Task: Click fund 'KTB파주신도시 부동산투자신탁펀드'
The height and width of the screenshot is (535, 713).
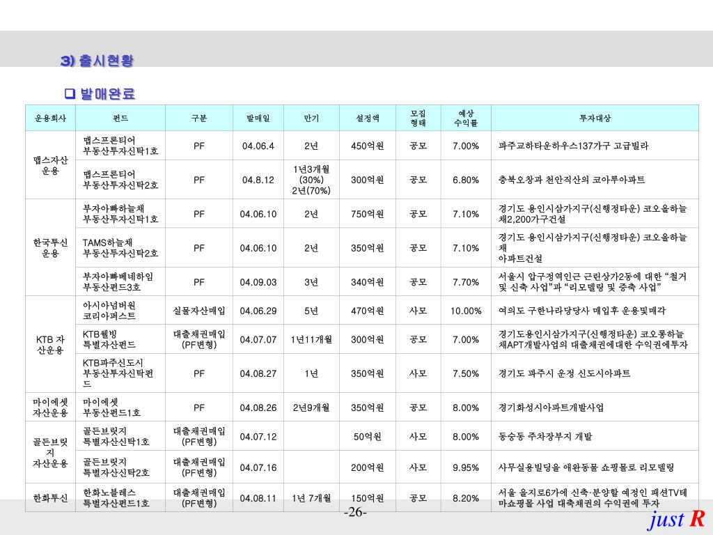Action: pos(118,373)
